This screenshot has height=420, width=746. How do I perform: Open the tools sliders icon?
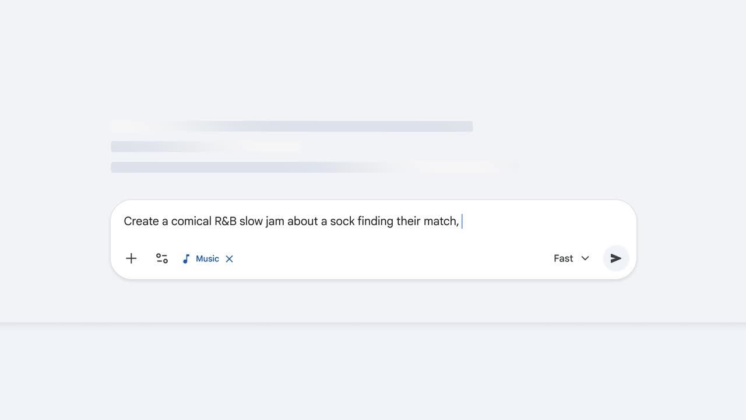162,258
